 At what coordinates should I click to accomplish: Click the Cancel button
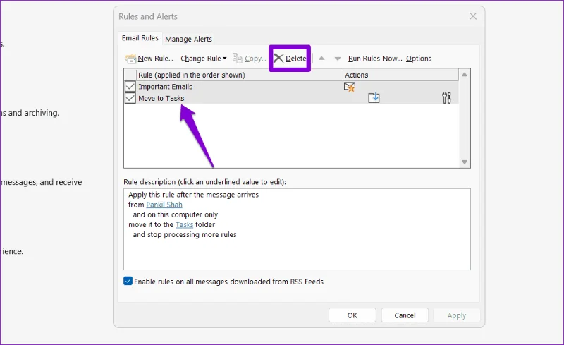(405, 315)
